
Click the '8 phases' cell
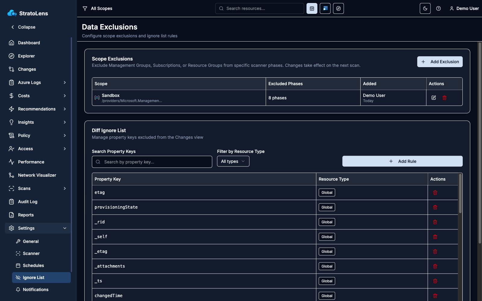277,98
